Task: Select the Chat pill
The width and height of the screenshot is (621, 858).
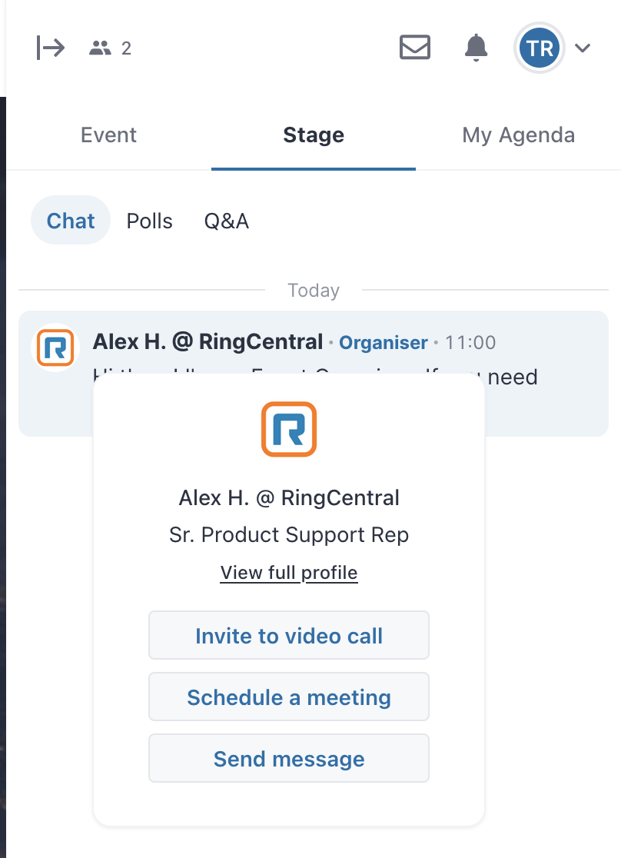Action: click(x=71, y=221)
